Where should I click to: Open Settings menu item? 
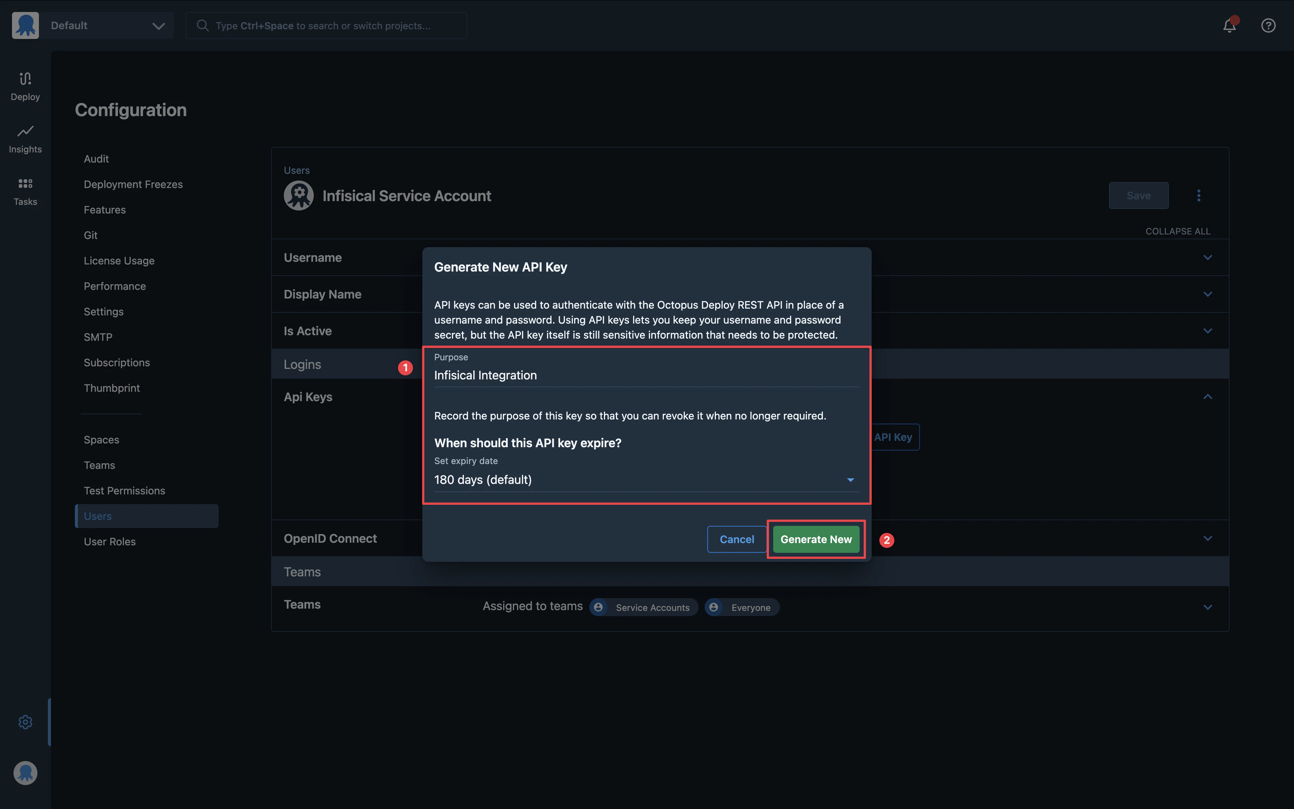104,311
